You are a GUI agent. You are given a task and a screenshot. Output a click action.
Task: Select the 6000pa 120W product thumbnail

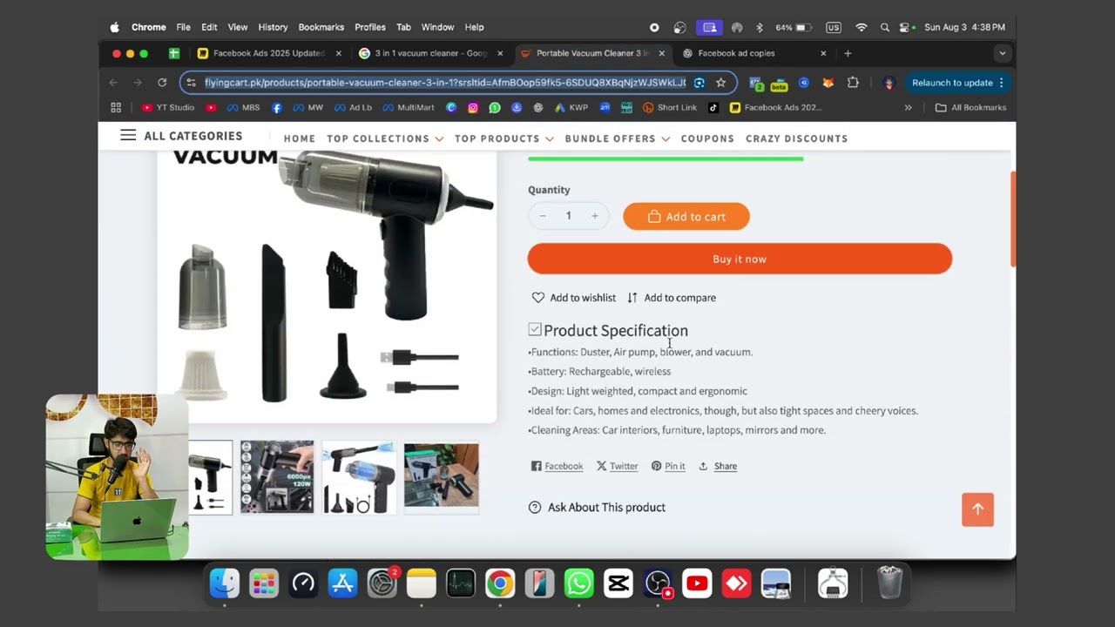(x=277, y=476)
